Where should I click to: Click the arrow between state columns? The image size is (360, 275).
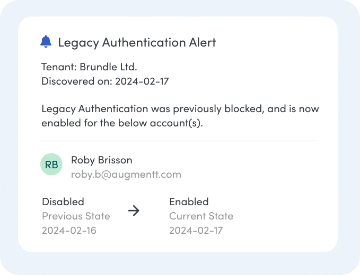(x=134, y=210)
